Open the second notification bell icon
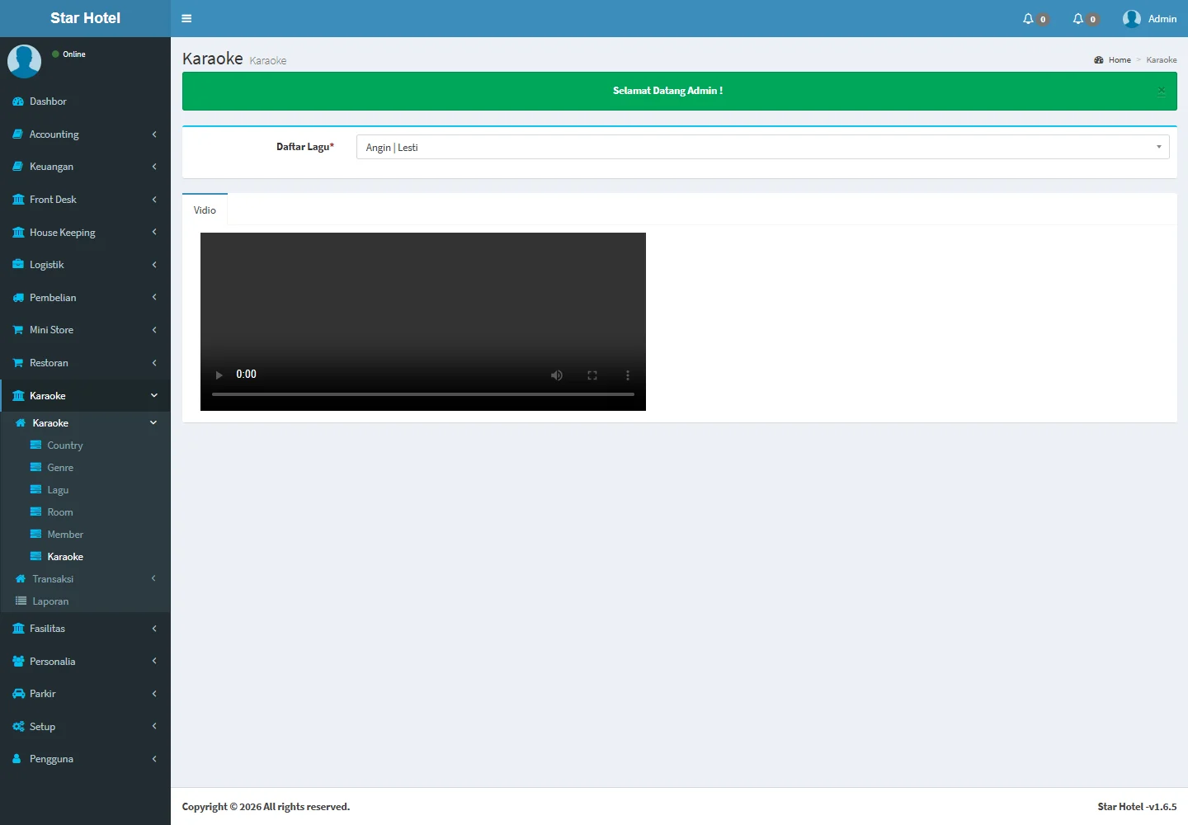Viewport: 1188px width, 825px height. click(x=1078, y=19)
